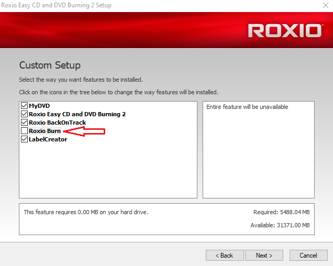Click 'This feature requires 0.00 MB' text
This screenshot has width=333, height=266.
point(86,212)
